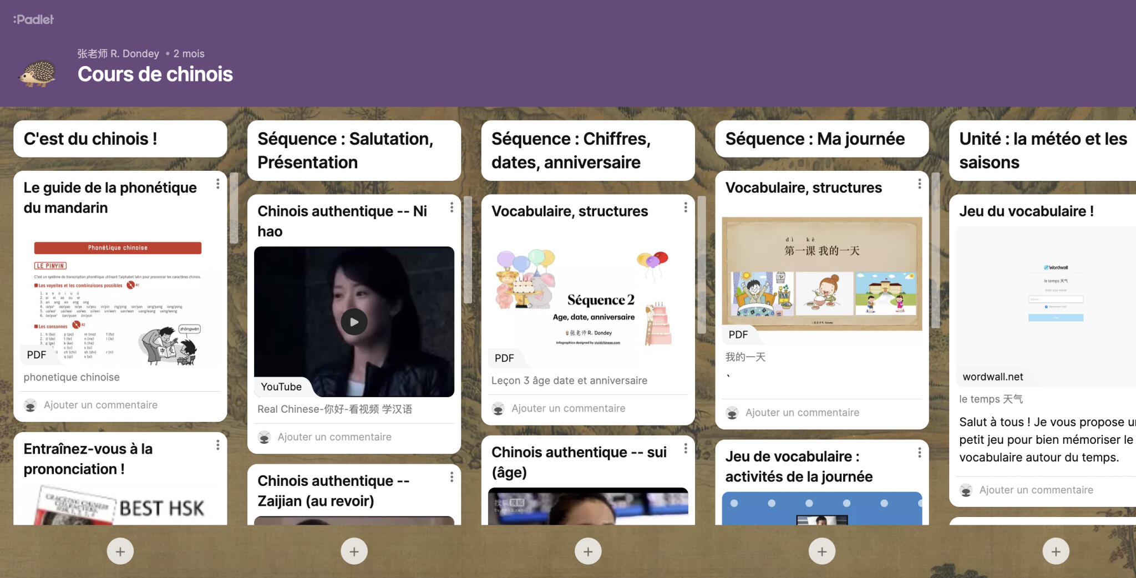The image size is (1136, 578).
Task: Open three-dot menu on Séquence 2 Vocabulaire post
Action: (x=686, y=207)
